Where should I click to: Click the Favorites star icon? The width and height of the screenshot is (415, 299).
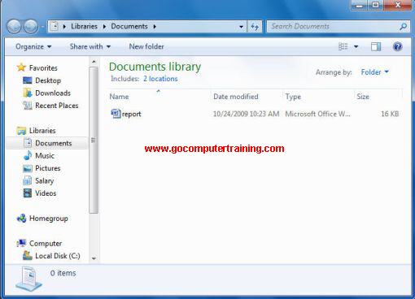pyautogui.click(x=21, y=67)
